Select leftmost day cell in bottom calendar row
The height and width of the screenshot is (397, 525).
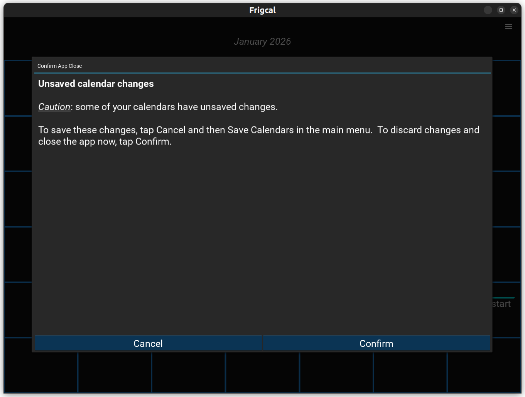[x=41, y=372]
